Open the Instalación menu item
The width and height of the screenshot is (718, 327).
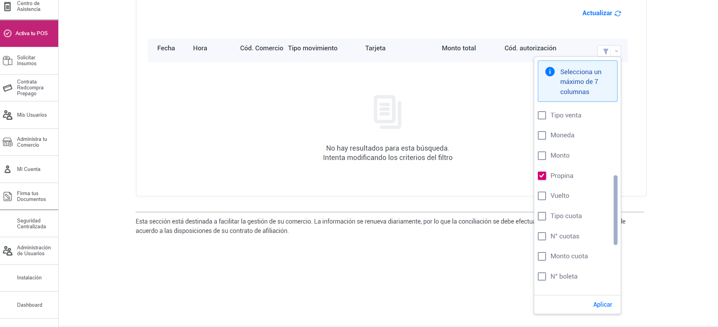click(x=29, y=278)
